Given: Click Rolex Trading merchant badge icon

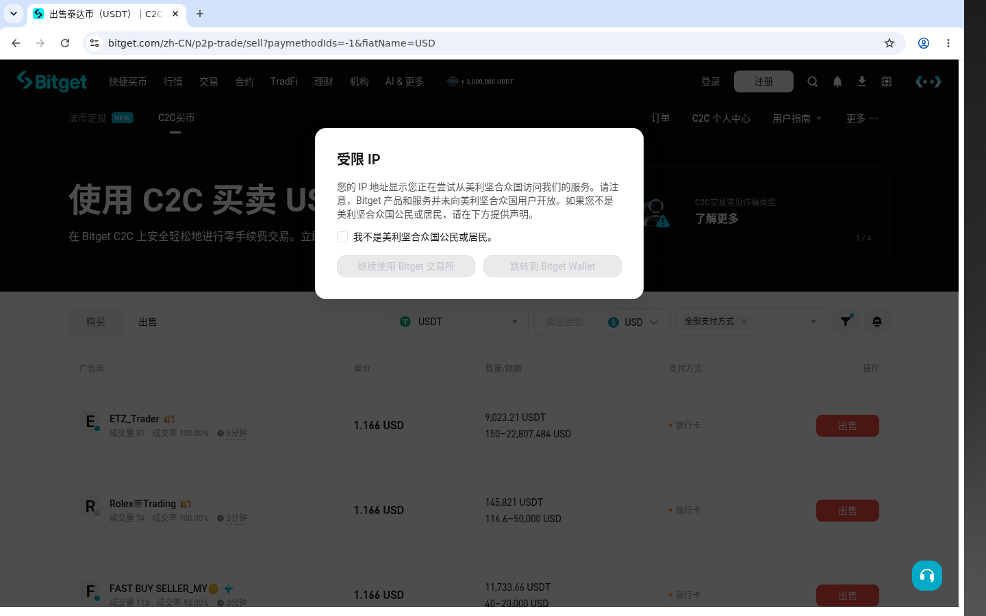Looking at the screenshot, I should [186, 504].
